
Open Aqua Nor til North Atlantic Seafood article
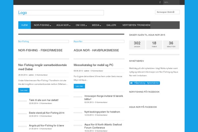coord(103,126)
